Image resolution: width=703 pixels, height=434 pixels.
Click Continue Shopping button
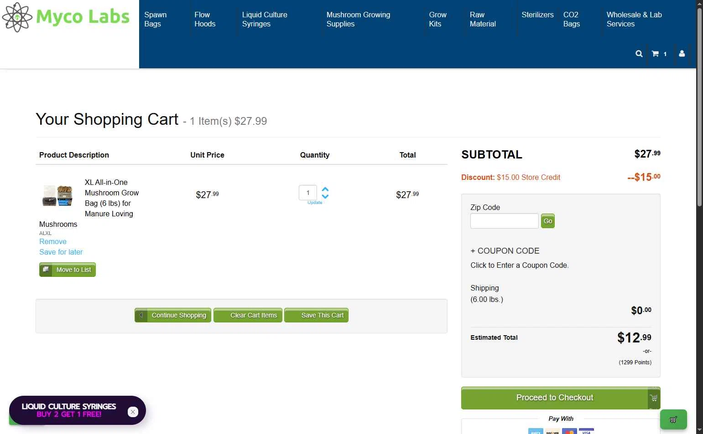coord(173,315)
